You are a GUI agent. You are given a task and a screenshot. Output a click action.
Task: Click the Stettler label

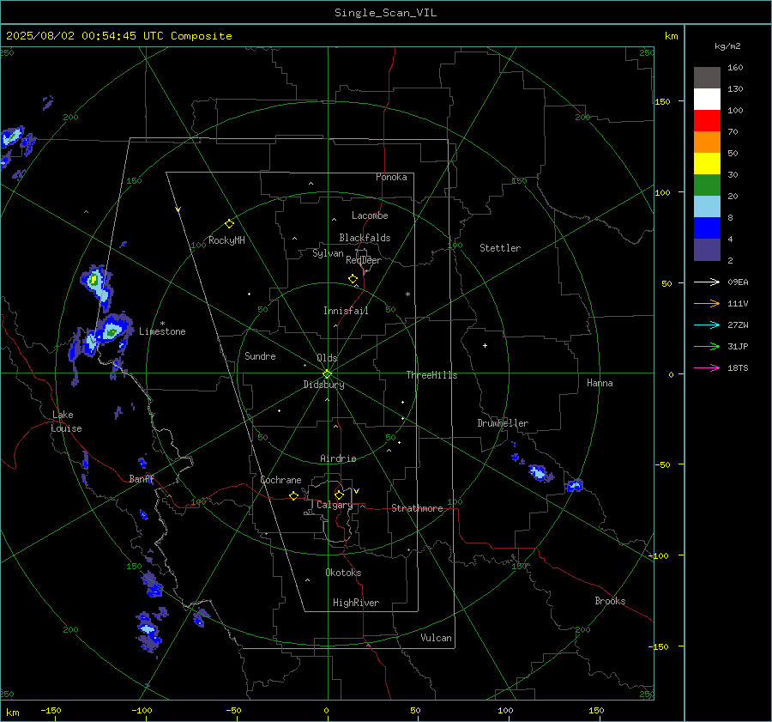[x=500, y=248]
